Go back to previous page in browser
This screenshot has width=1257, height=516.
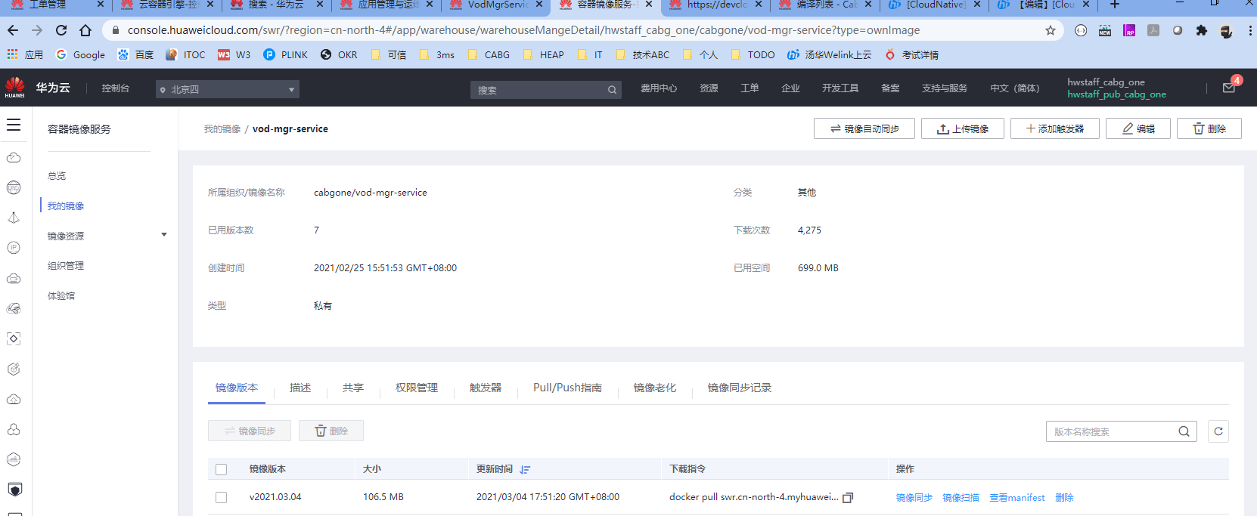point(13,30)
